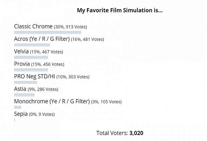Click the poll title My Favorite Film Simulation
Viewport: 207px width, 141px height.
click(120, 10)
